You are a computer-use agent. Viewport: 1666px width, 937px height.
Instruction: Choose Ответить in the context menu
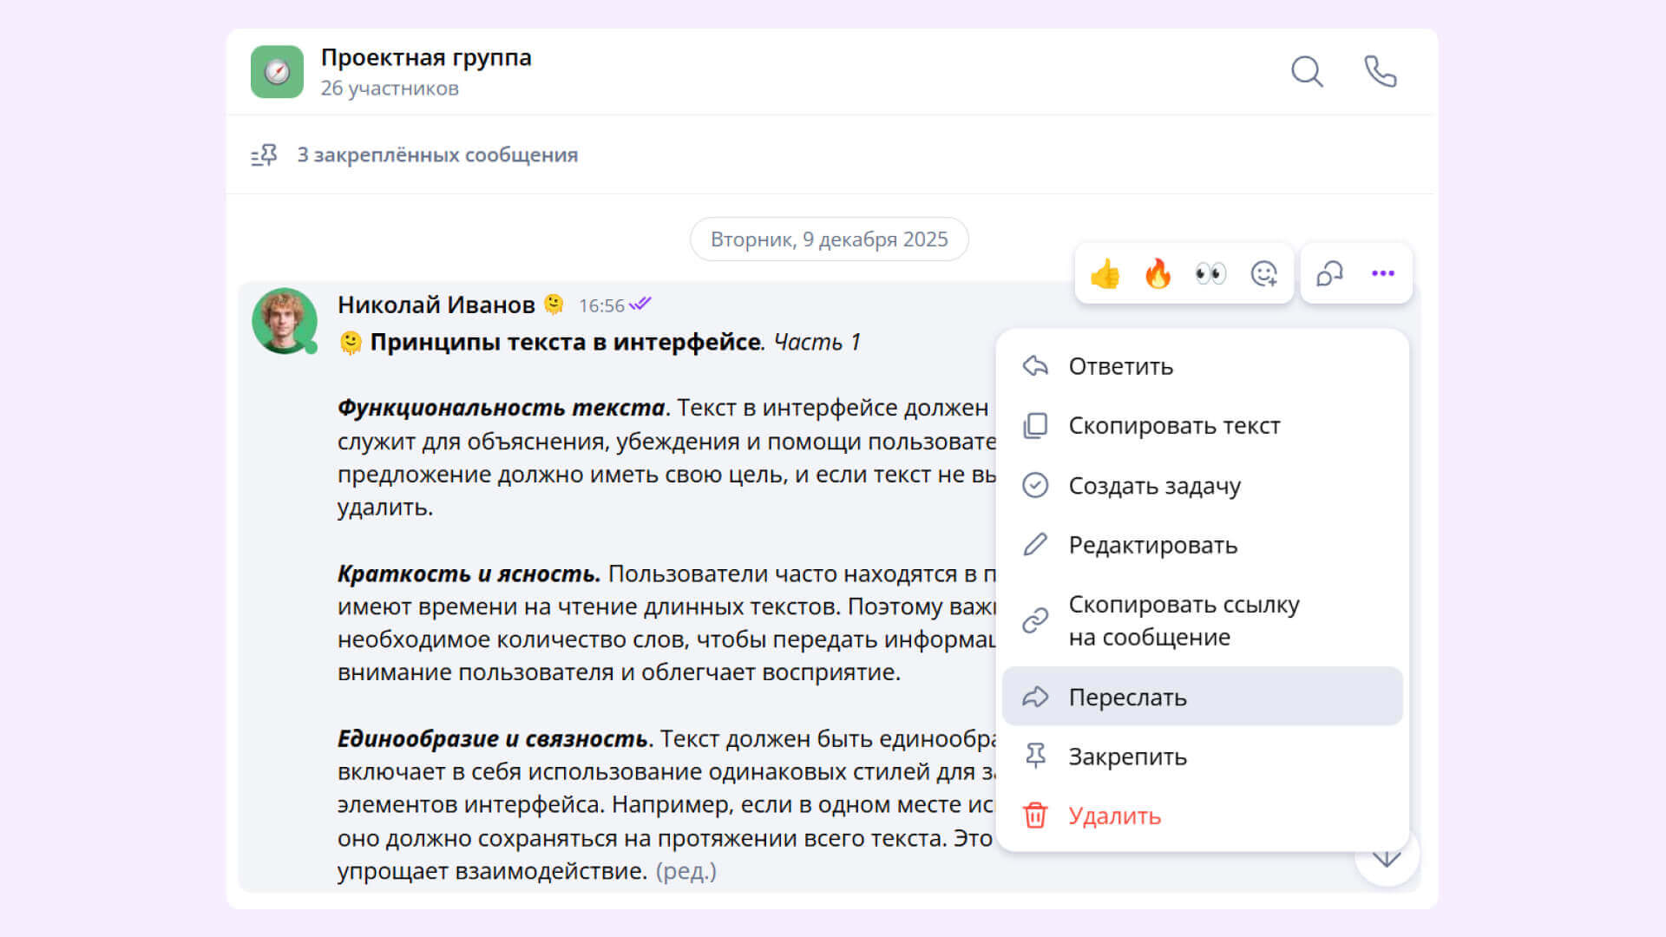tap(1119, 366)
